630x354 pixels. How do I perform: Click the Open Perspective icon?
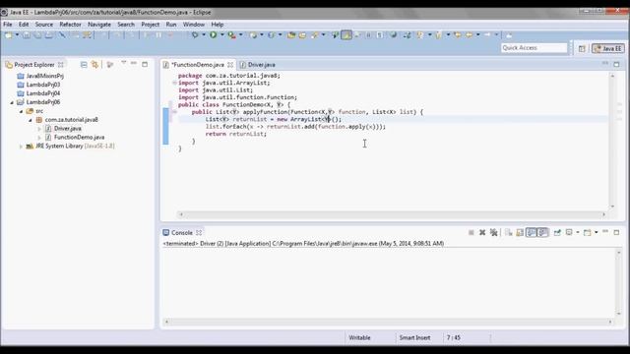pos(582,48)
